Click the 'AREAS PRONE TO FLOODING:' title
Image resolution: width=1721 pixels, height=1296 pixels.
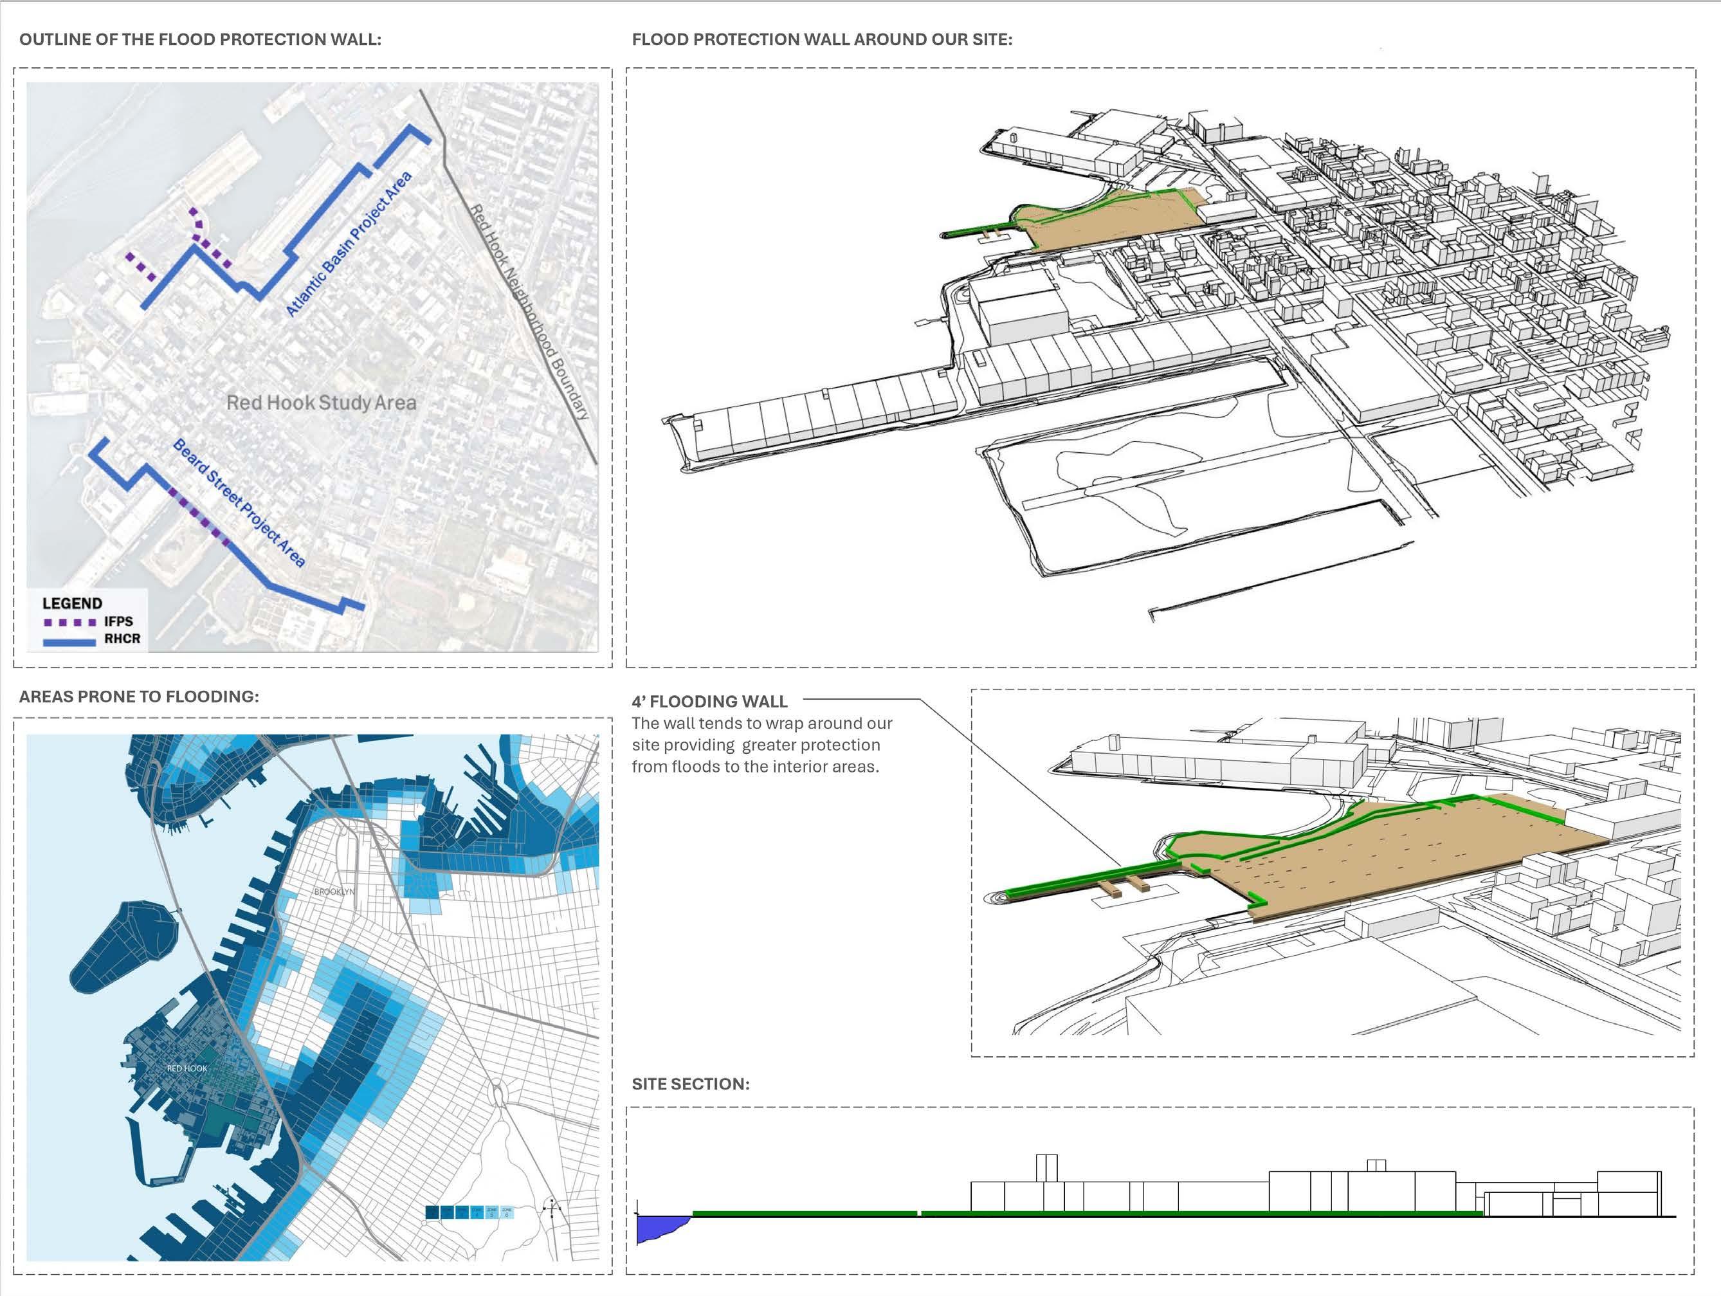(x=140, y=696)
